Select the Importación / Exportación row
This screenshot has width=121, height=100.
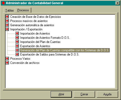26,29
